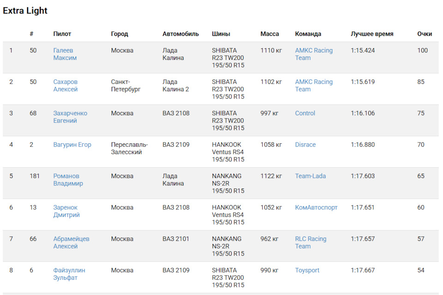Open Заренок Дмитрий pilot link
The width and height of the screenshot is (443, 295).
pos(66,211)
